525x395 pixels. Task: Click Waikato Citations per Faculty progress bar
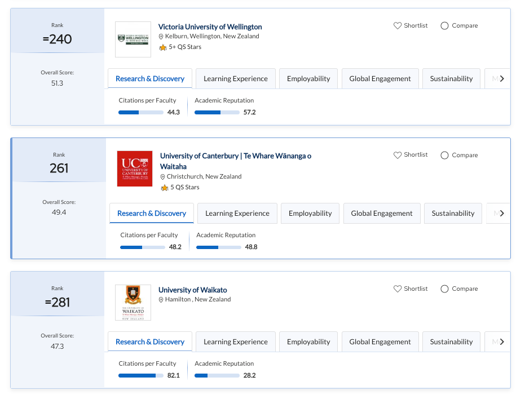pos(142,376)
